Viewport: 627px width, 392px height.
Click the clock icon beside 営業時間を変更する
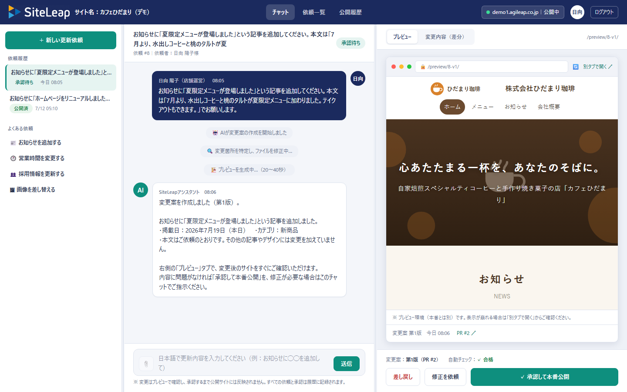(x=13, y=159)
